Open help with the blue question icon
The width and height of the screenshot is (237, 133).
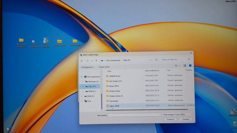click(190, 65)
